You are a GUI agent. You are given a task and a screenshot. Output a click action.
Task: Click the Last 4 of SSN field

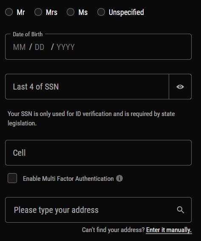pos(87,87)
